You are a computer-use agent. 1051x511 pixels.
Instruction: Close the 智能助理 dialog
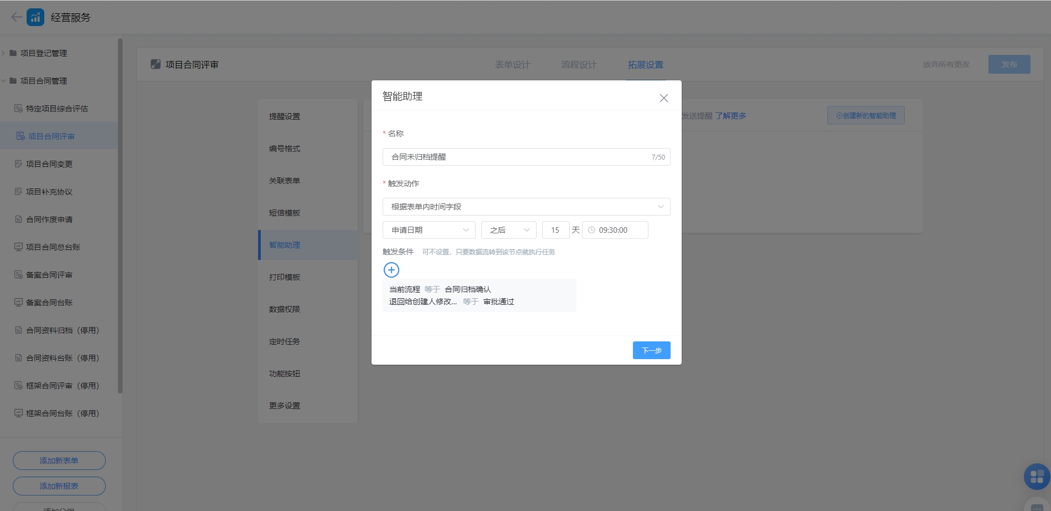point(663,98)
